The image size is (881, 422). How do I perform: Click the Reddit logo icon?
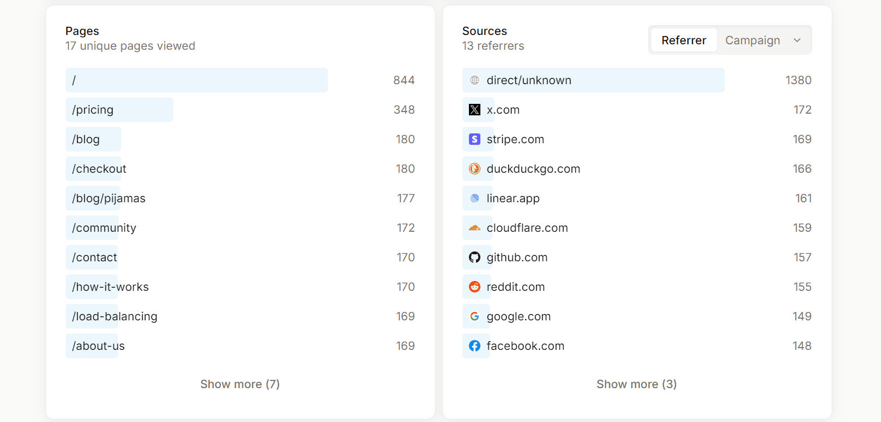click(474, 287)
